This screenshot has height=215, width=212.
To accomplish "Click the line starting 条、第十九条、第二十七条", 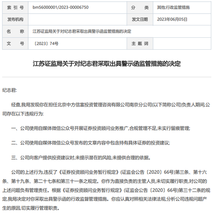I will [104, 181].
